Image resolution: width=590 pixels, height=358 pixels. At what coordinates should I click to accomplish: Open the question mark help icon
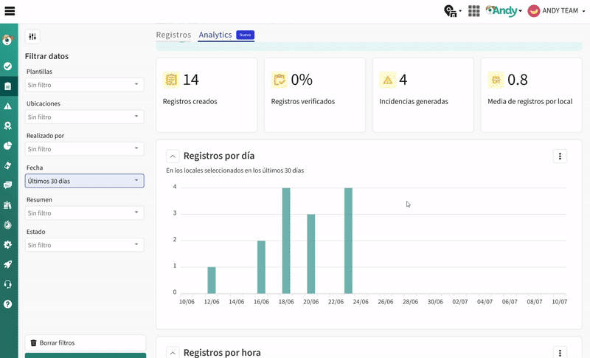[8, 304]
